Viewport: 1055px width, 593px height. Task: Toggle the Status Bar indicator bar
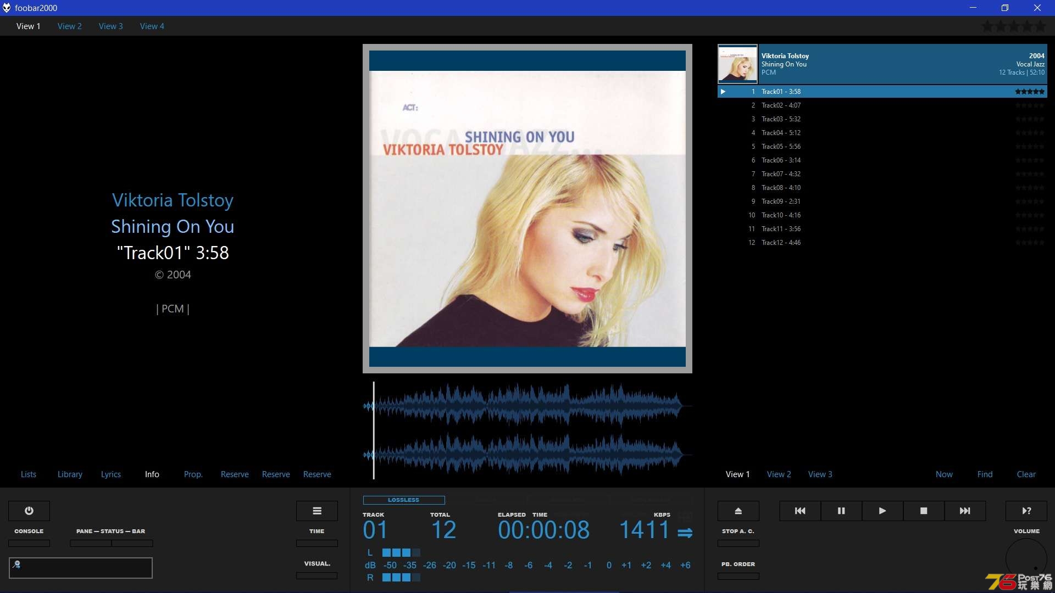click(132, 543)
